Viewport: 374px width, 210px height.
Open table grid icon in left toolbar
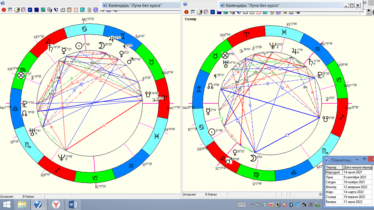pyautogui.click(x=10, y=10)
